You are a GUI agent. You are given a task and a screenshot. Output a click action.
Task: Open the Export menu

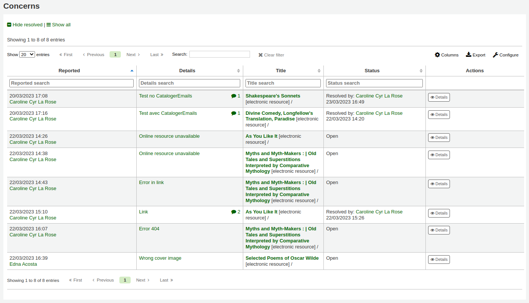(476, 55)
